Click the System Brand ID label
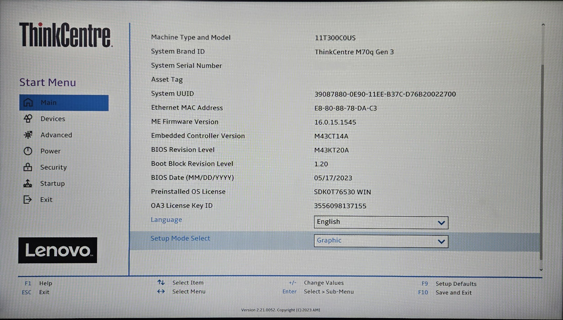563x320 pixels. point(178,52)
